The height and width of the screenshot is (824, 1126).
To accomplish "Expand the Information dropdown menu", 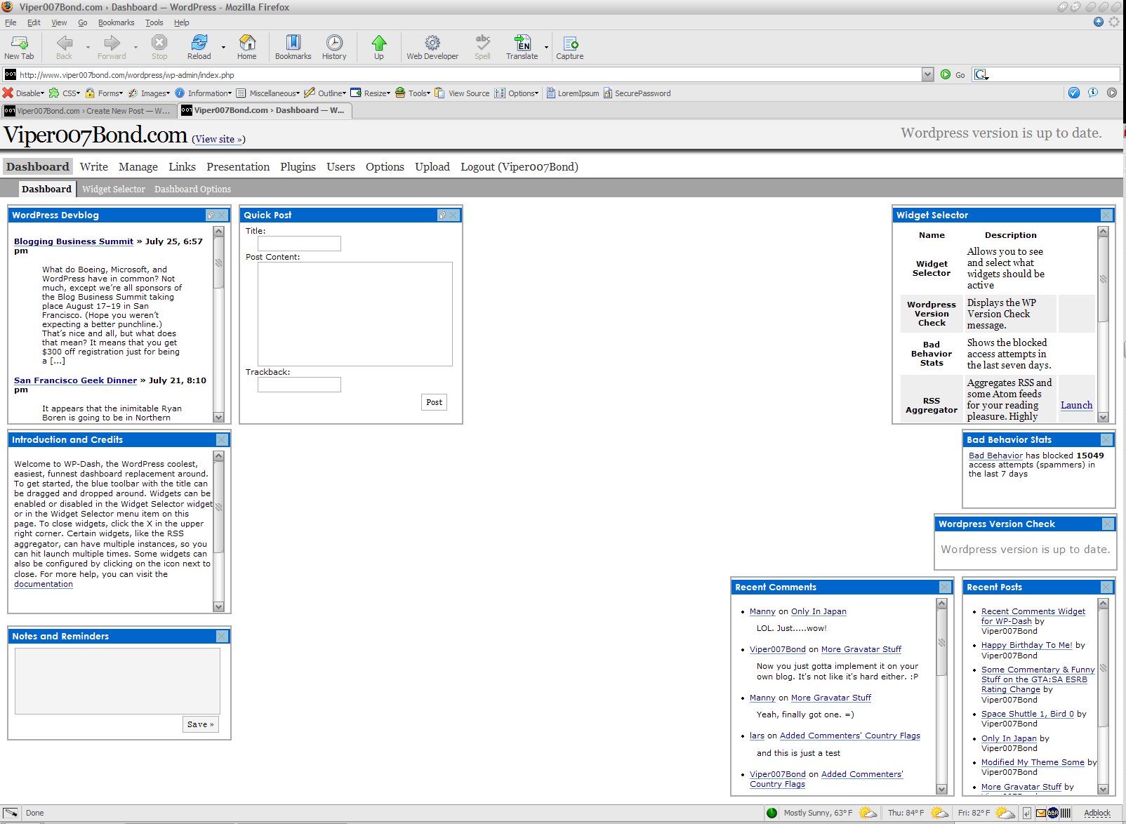I will 203,93.
